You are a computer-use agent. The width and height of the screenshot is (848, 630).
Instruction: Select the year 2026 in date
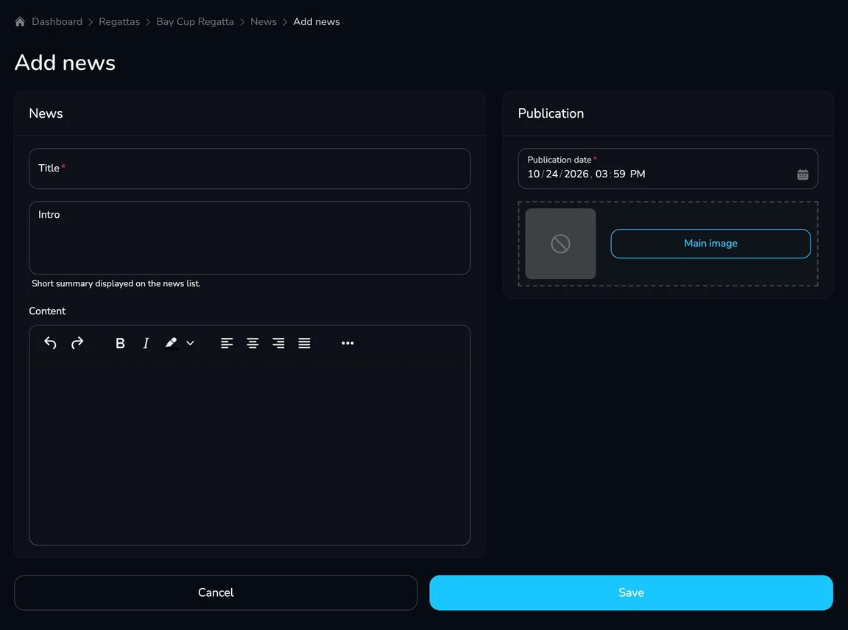(576, 174)
